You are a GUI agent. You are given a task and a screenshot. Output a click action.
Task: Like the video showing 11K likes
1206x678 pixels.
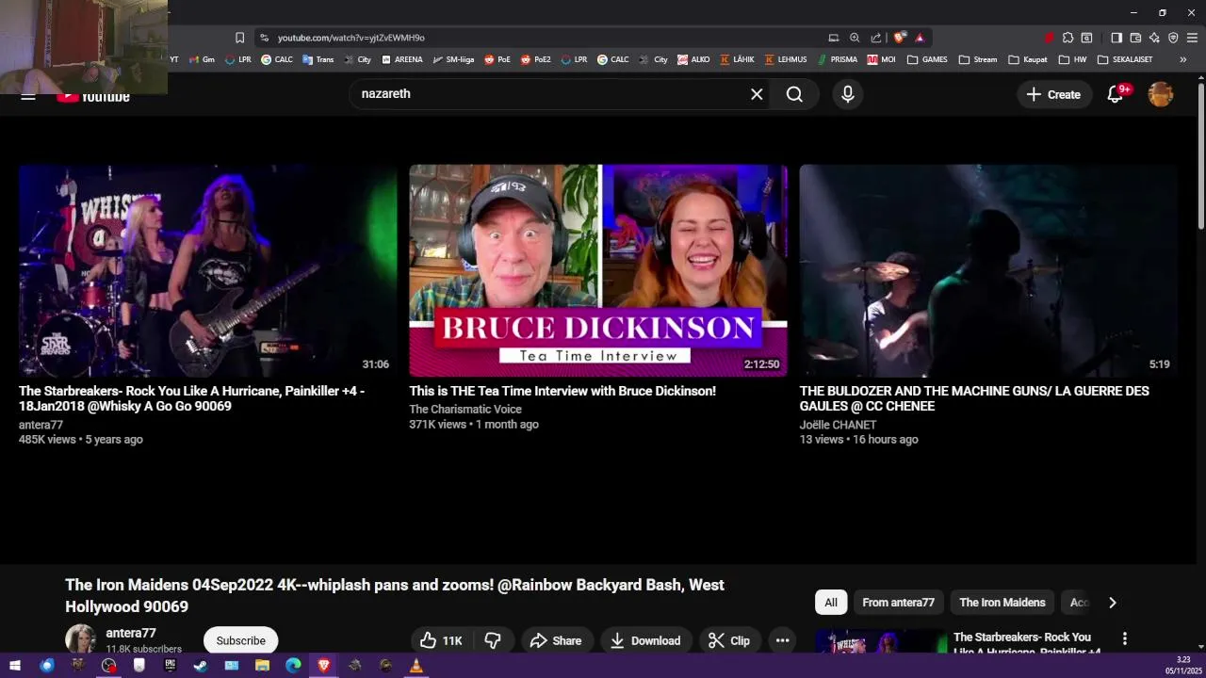click(x=441, y=640)
